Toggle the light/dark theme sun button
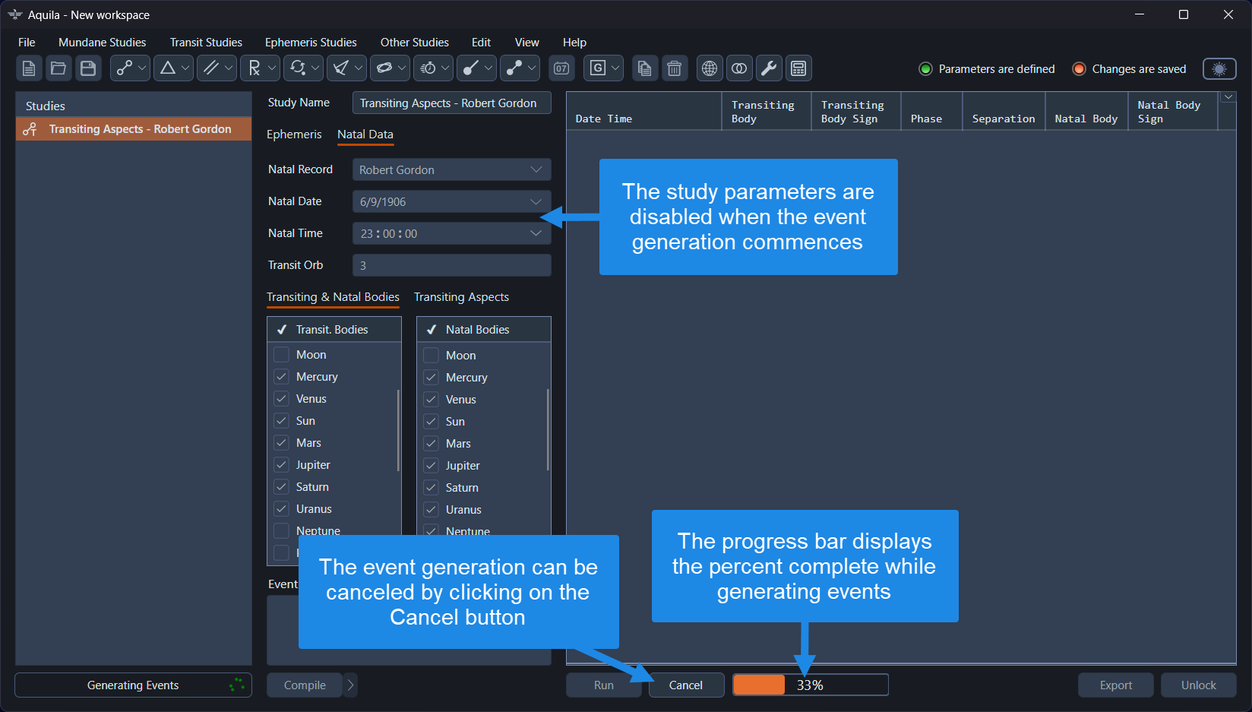 1219,68
